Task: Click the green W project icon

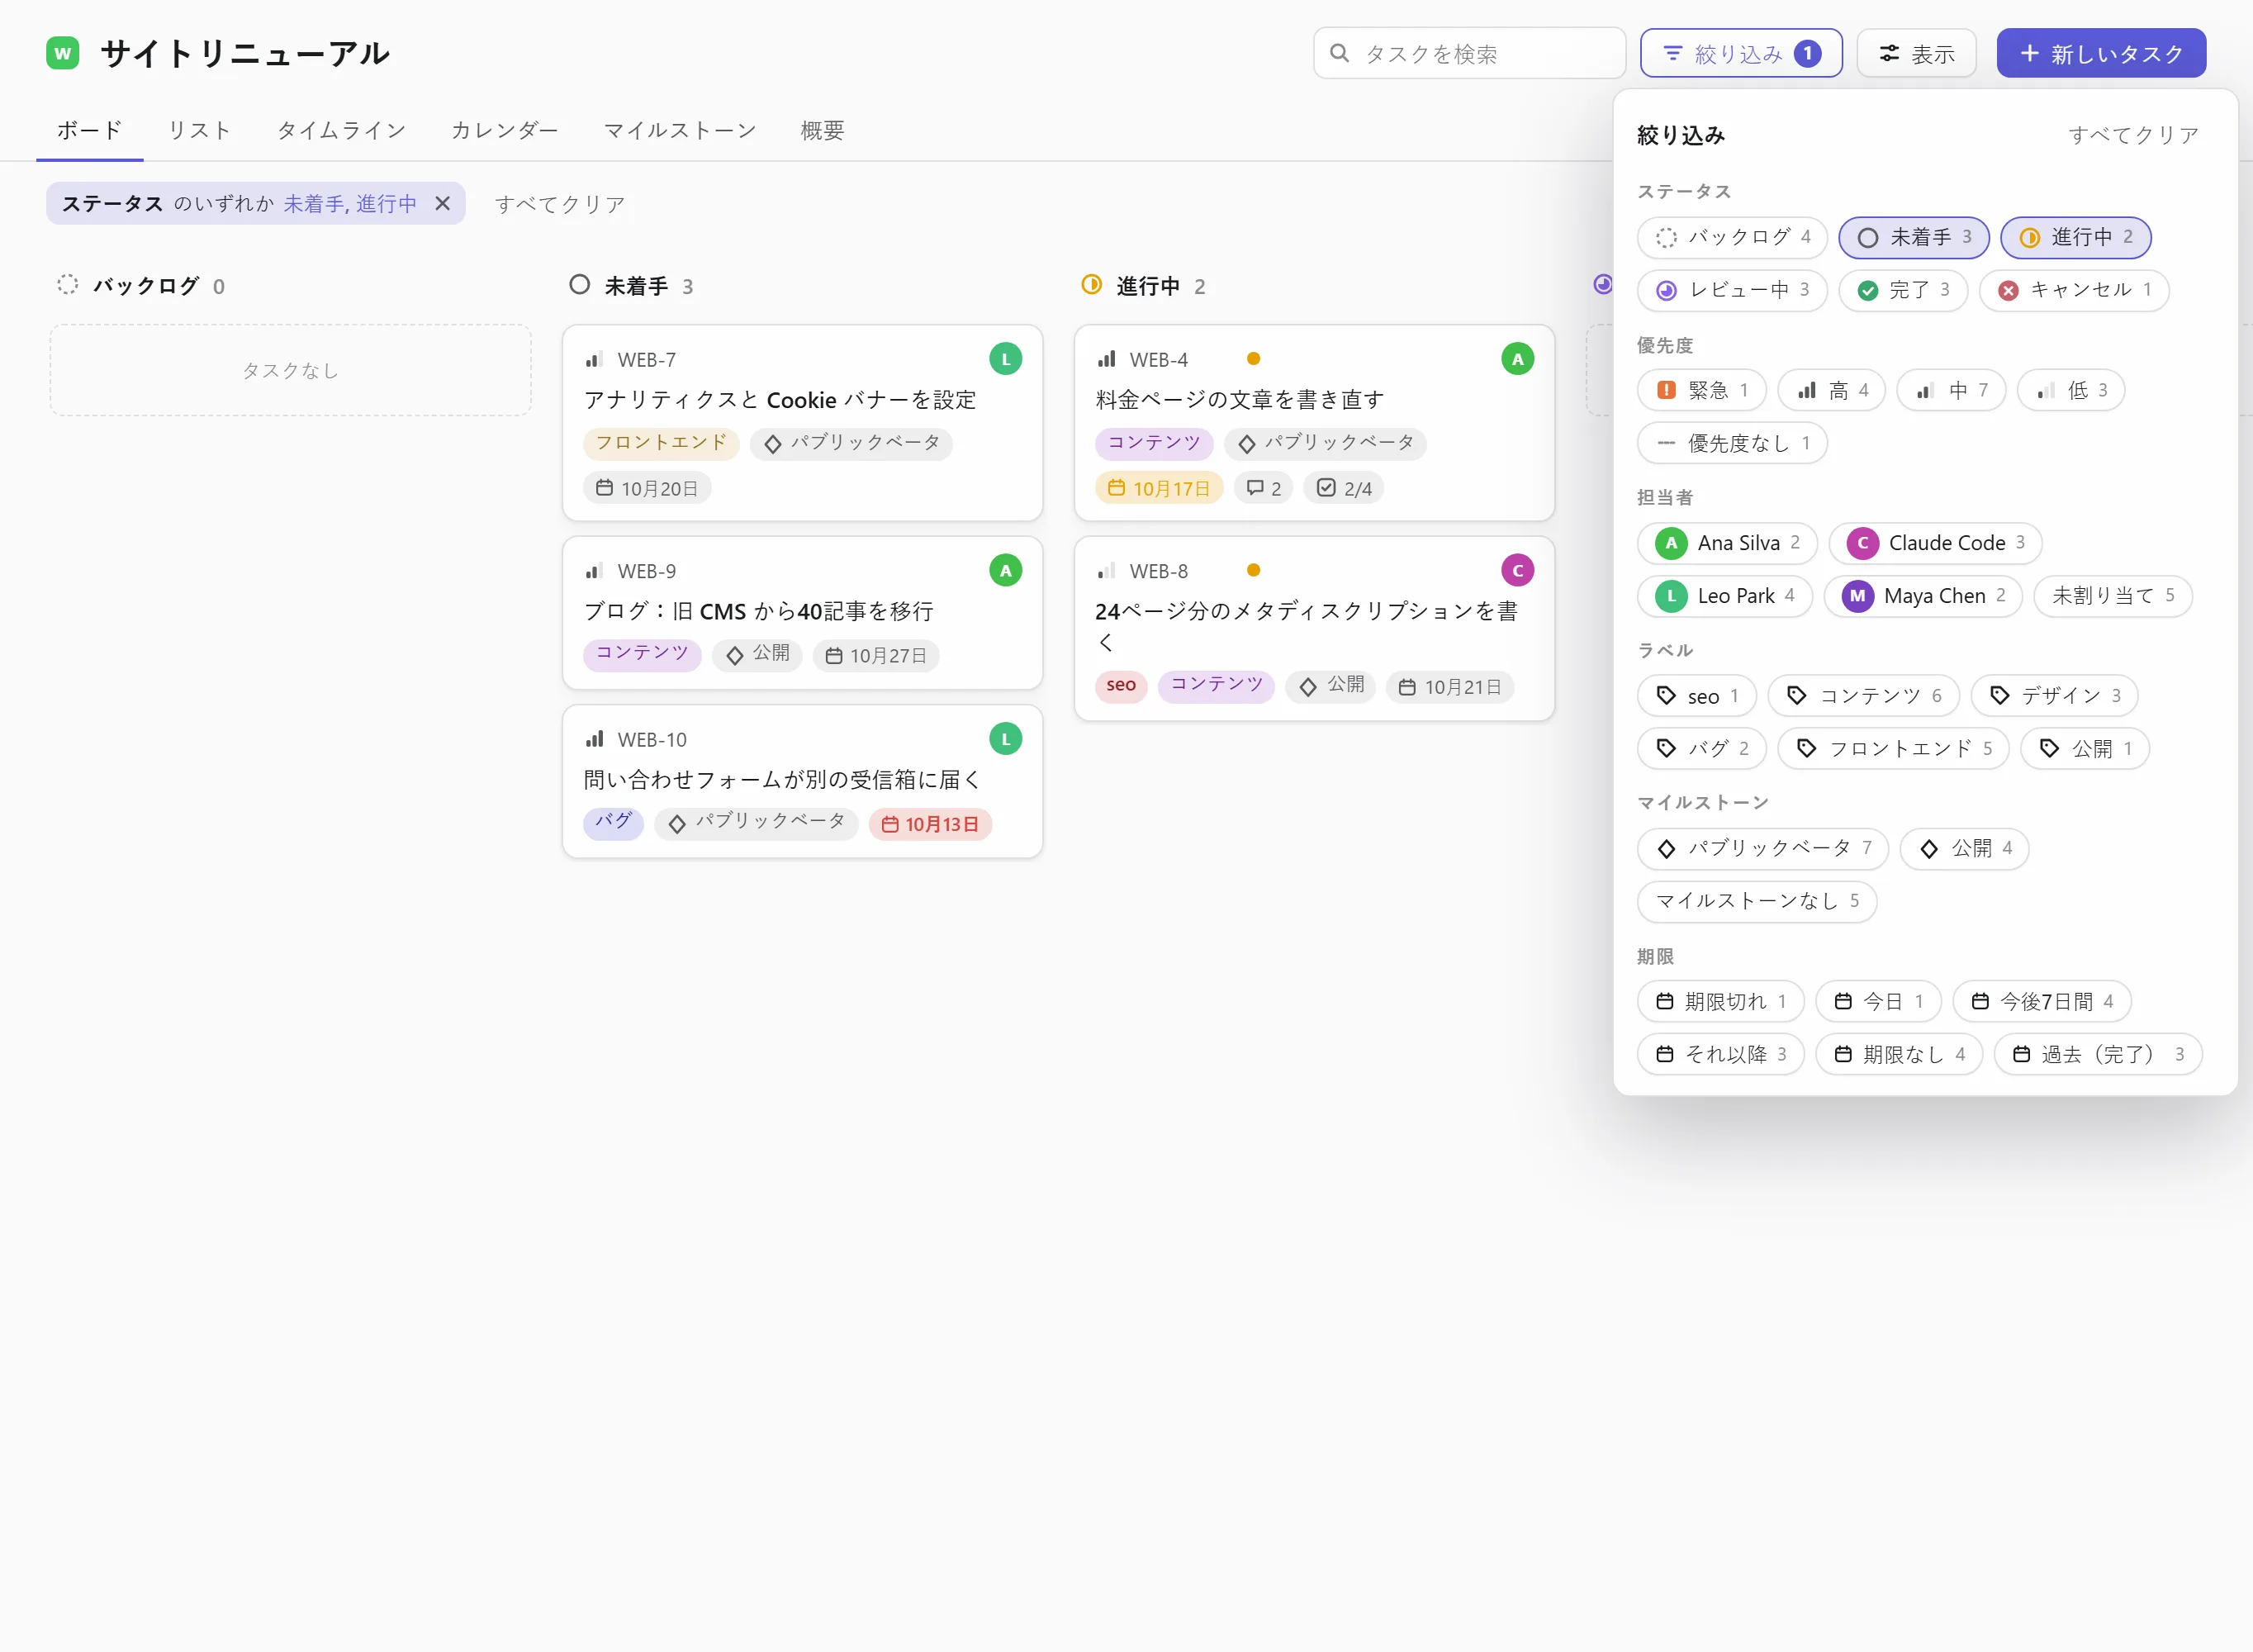Action: (63, 53)
